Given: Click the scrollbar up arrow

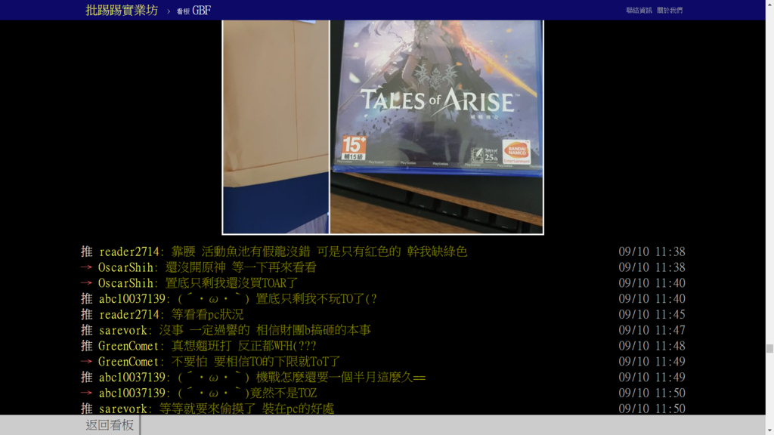Looking at the screenshot, I should [769, 4].
